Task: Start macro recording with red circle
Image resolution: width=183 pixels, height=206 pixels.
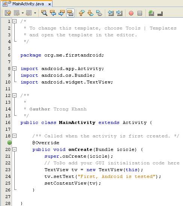Action: (x=131, y=13)
